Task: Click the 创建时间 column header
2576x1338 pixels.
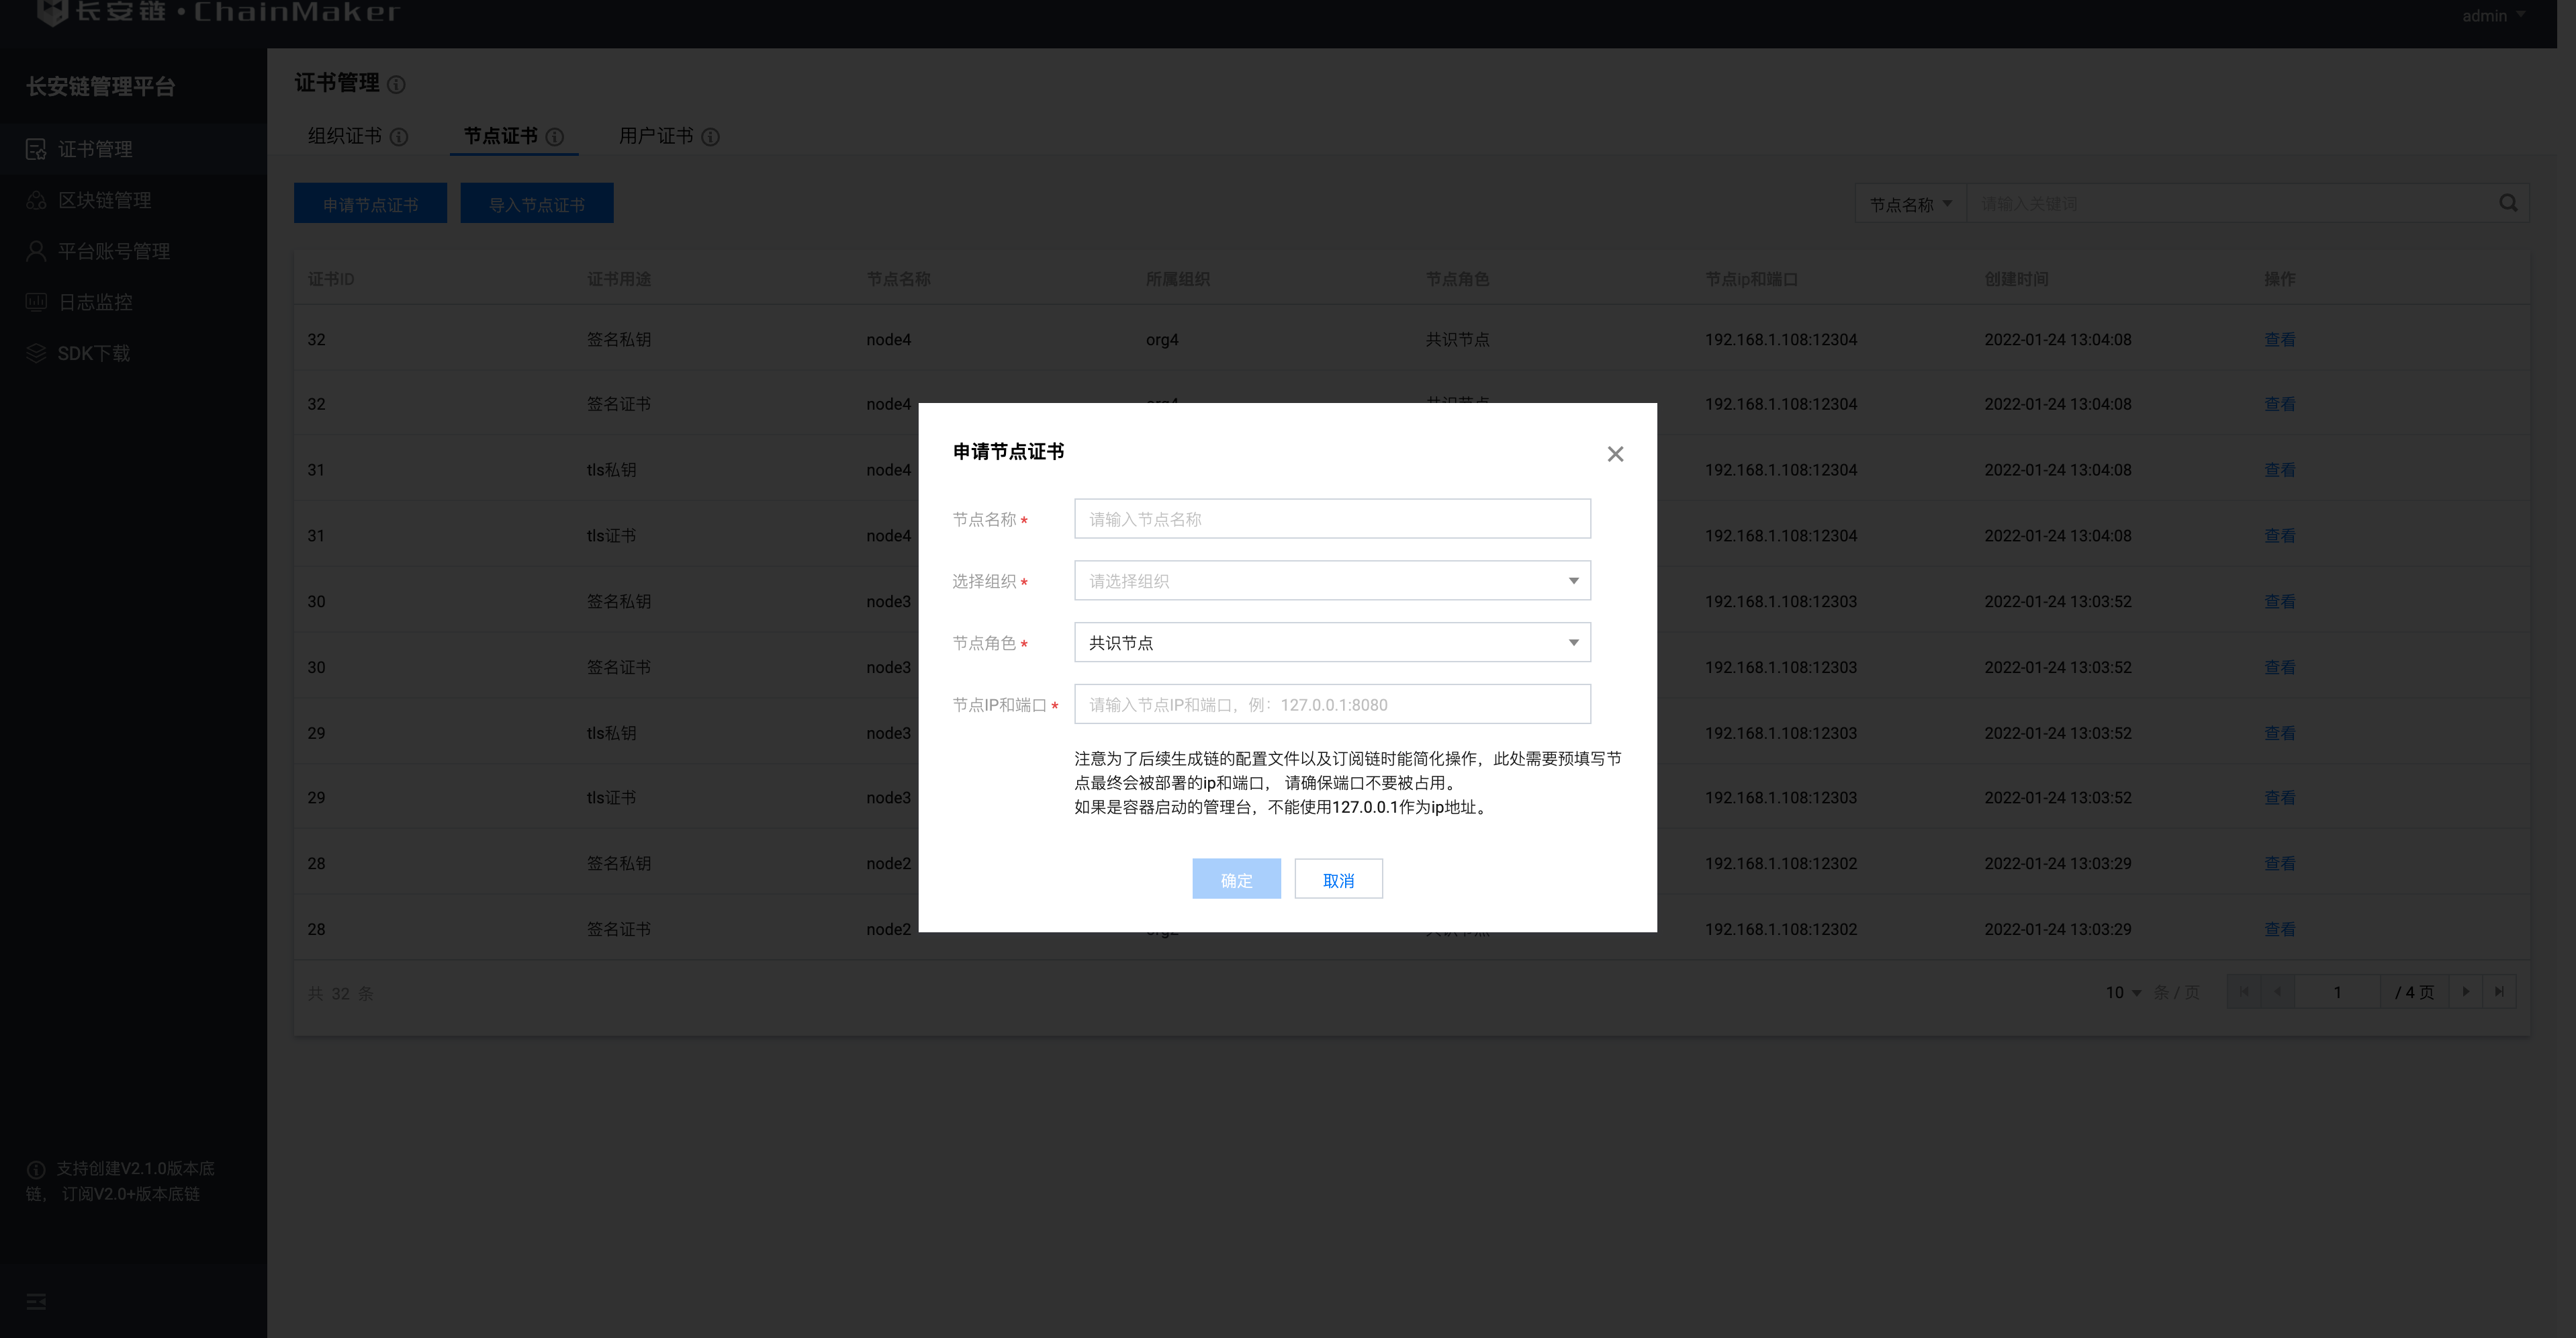Action: 2016,279
